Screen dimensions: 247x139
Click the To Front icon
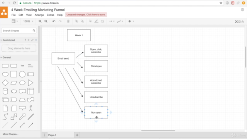76,21
